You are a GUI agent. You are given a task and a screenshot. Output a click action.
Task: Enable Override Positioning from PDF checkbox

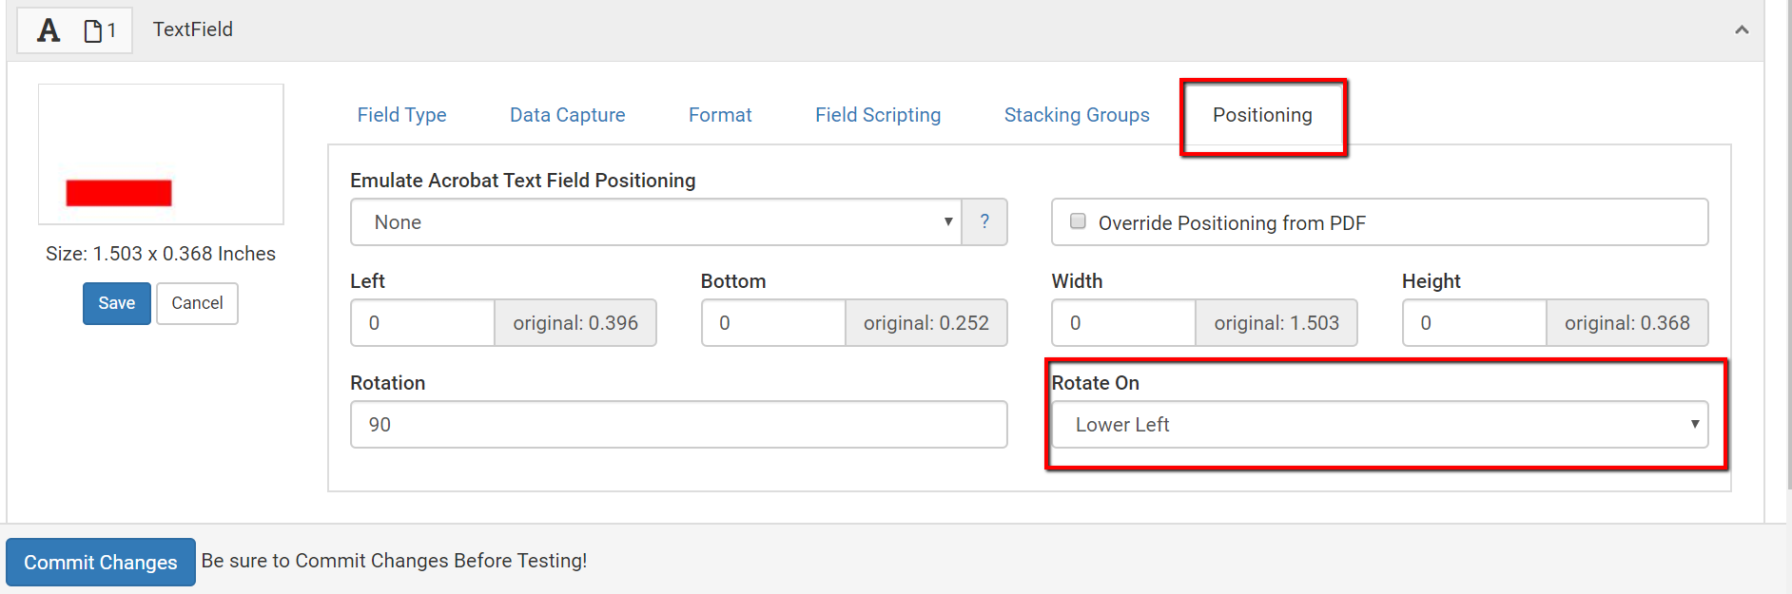pyautogui.click(x=1078, y=221)
